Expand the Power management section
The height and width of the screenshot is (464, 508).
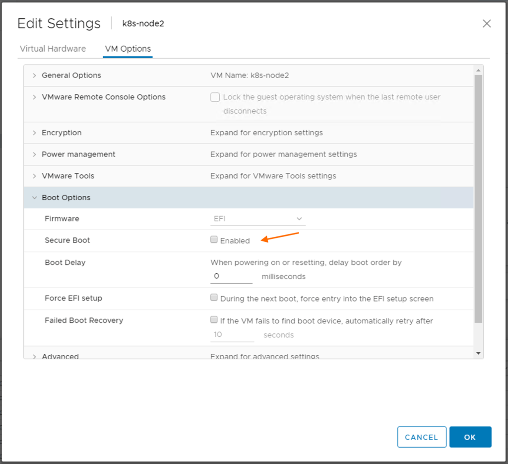pos(34,155)
